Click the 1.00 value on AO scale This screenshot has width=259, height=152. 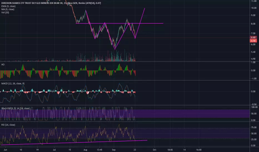click(253, 62)
